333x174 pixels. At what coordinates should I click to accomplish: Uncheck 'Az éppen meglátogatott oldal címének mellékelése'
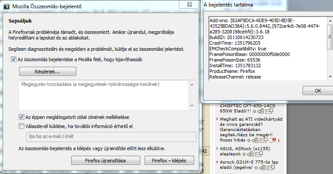tap(21, 117)
